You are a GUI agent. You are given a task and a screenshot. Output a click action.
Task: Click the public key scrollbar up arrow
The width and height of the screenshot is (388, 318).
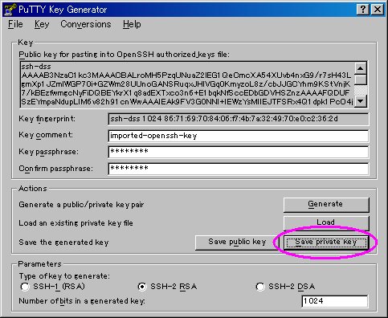[x=361, y=68]
